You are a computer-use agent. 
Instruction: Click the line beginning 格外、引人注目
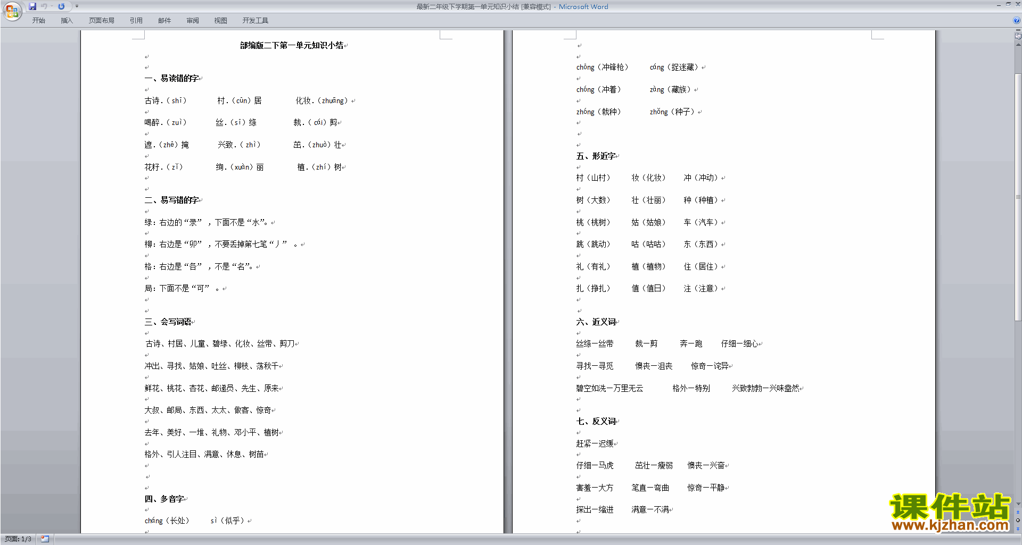[204, 455]
